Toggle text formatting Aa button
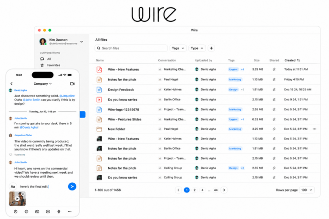This screenshot has width=329, height=219. pos(13,187)
